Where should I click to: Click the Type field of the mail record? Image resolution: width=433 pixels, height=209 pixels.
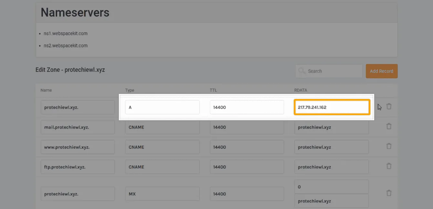162,127
